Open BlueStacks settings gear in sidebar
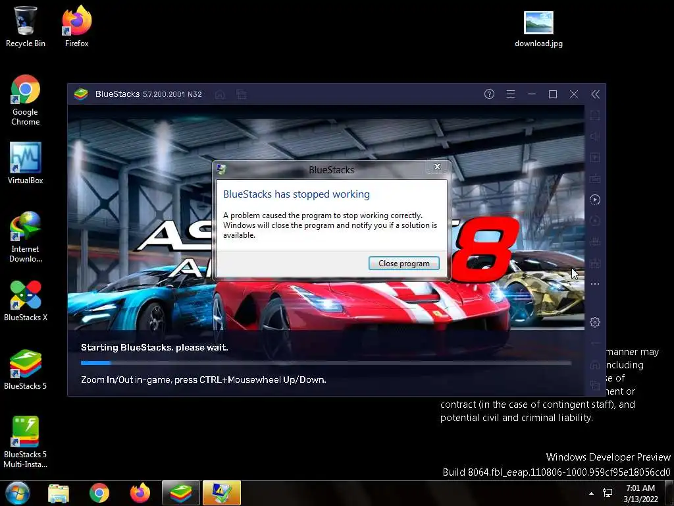The width and height of the screenshot is (674, 506). 595,322
